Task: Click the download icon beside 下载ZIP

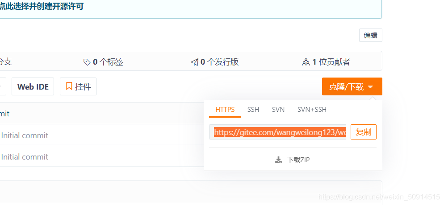Action: coord(279,160)
